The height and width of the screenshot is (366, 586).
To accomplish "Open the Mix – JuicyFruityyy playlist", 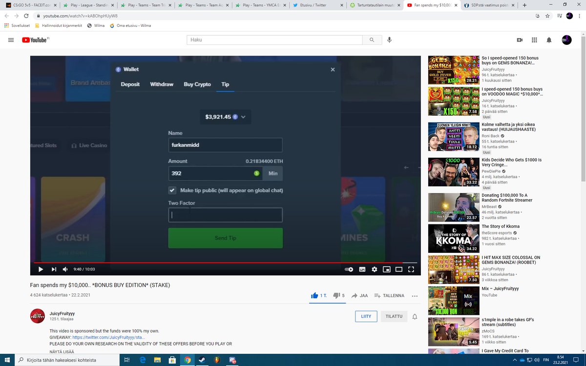I will pyautogui.click(x=454, y=301).
